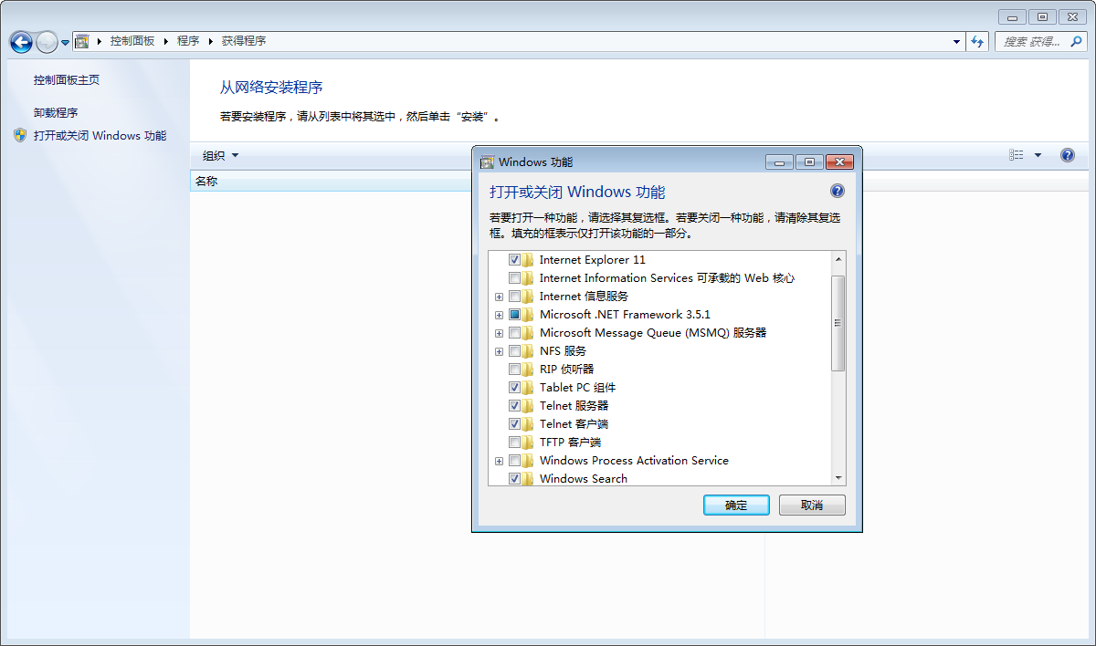1096x646 pixels.
Task: Open the view options dropdown arrow
Action: (x=1038, y=155)
